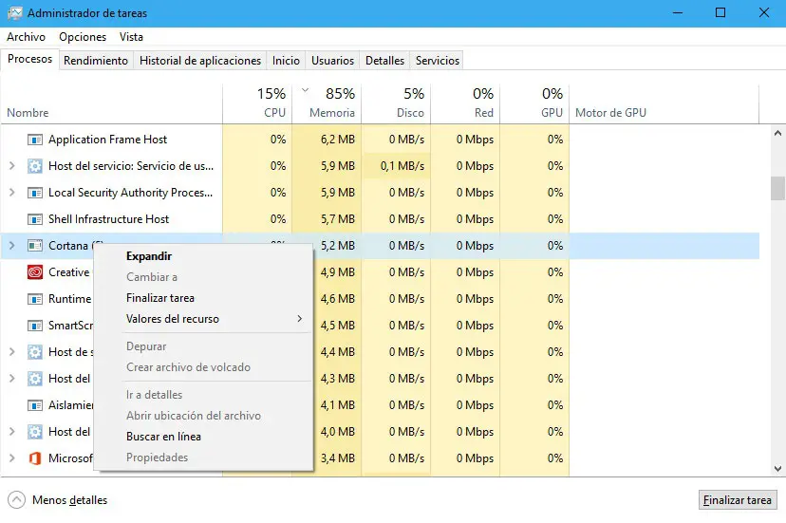Screen dimensions: 786x523
Task: Choose Finalizar tarea in the context menu
Action: coord(160,298)
